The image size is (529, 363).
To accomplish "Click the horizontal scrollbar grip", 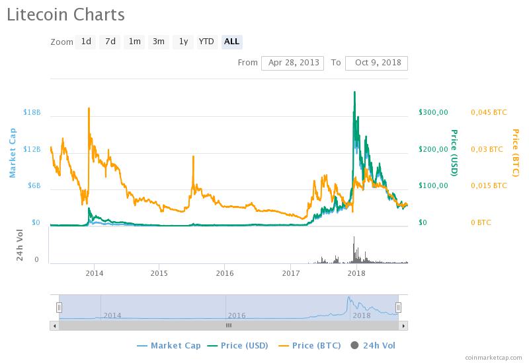I will 229,325.
